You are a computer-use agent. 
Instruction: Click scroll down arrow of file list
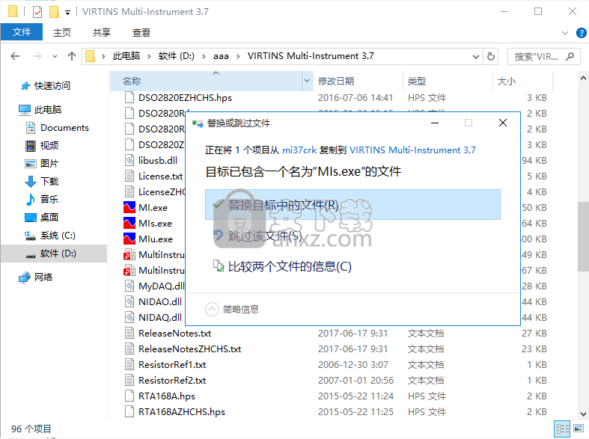(583, 414)
